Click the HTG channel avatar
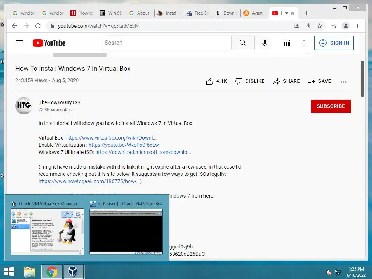 [24, 106]
